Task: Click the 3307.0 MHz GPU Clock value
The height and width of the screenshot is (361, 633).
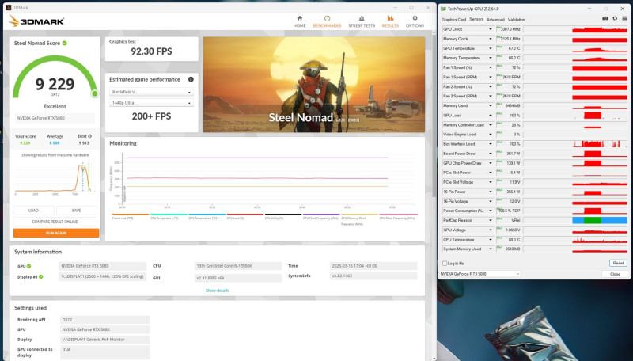Action: 510,29
